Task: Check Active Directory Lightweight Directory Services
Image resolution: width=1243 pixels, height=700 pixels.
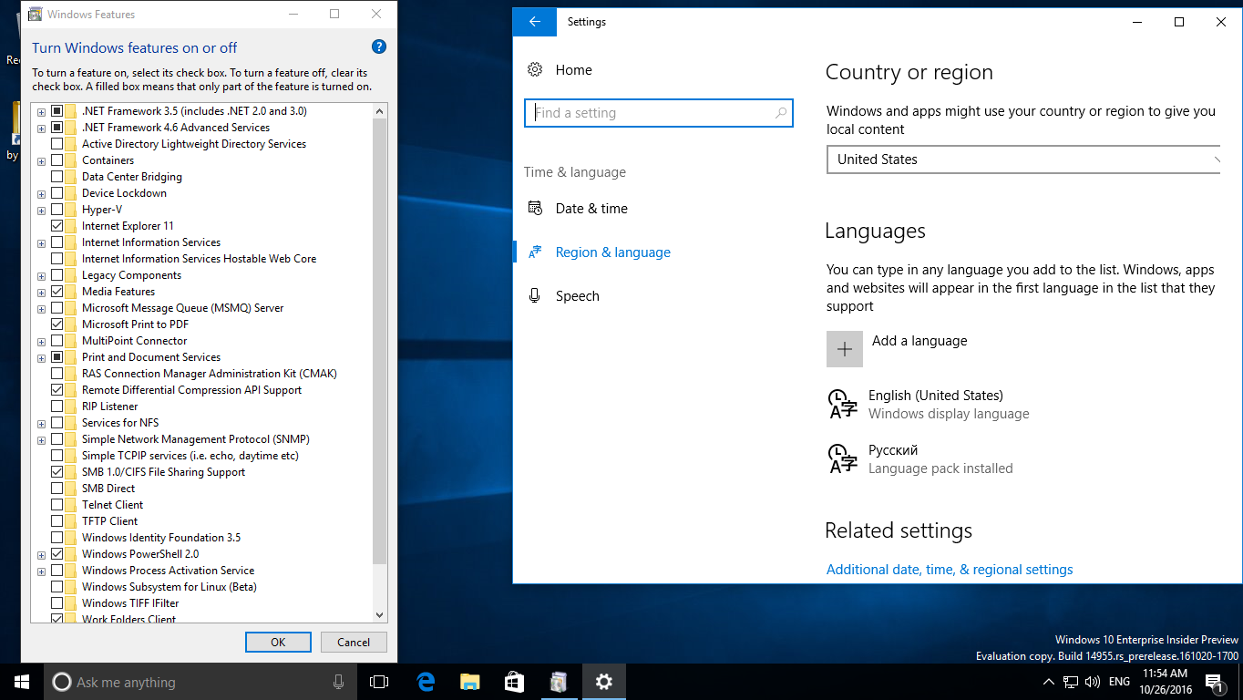Action: point(57,144)
